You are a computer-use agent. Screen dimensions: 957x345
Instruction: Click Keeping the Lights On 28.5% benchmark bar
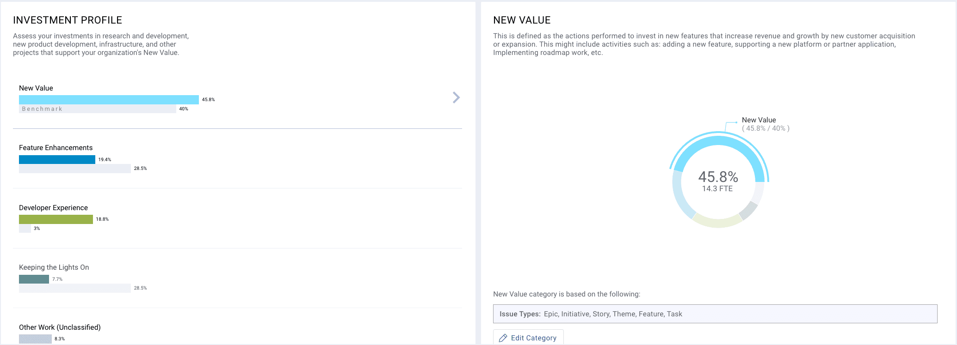(75, 288)
